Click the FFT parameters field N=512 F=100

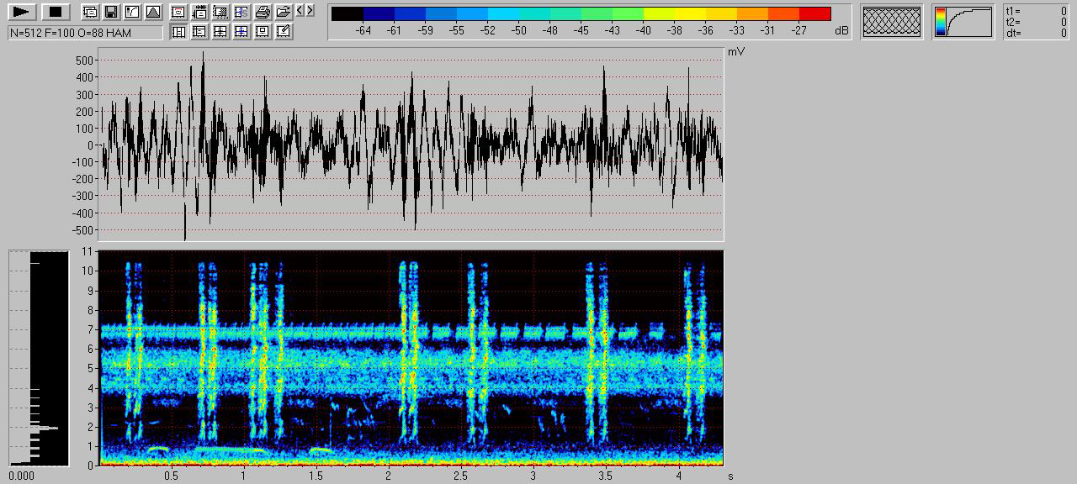(x=85, y=32)
